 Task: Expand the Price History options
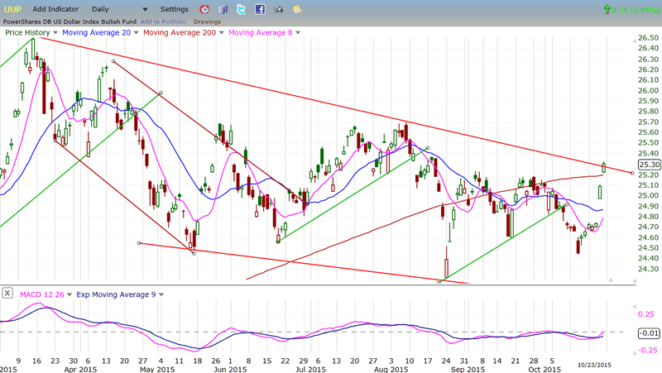pos(55,33)
